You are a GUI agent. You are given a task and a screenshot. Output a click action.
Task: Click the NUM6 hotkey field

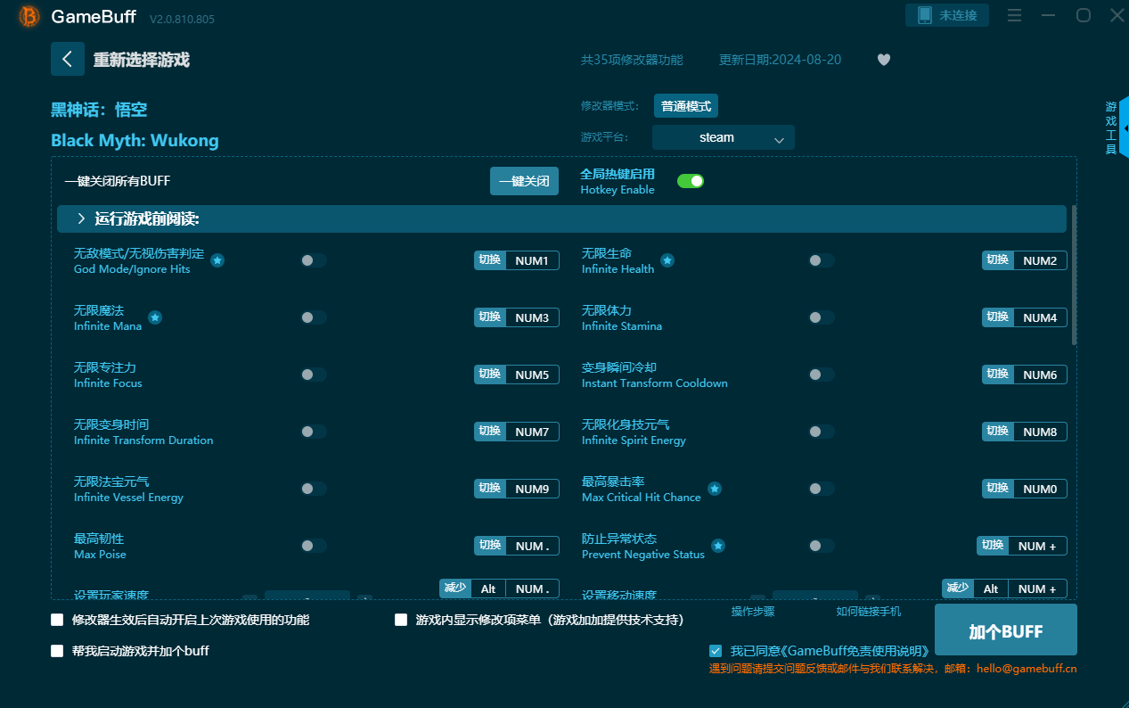coord(1040,375)
